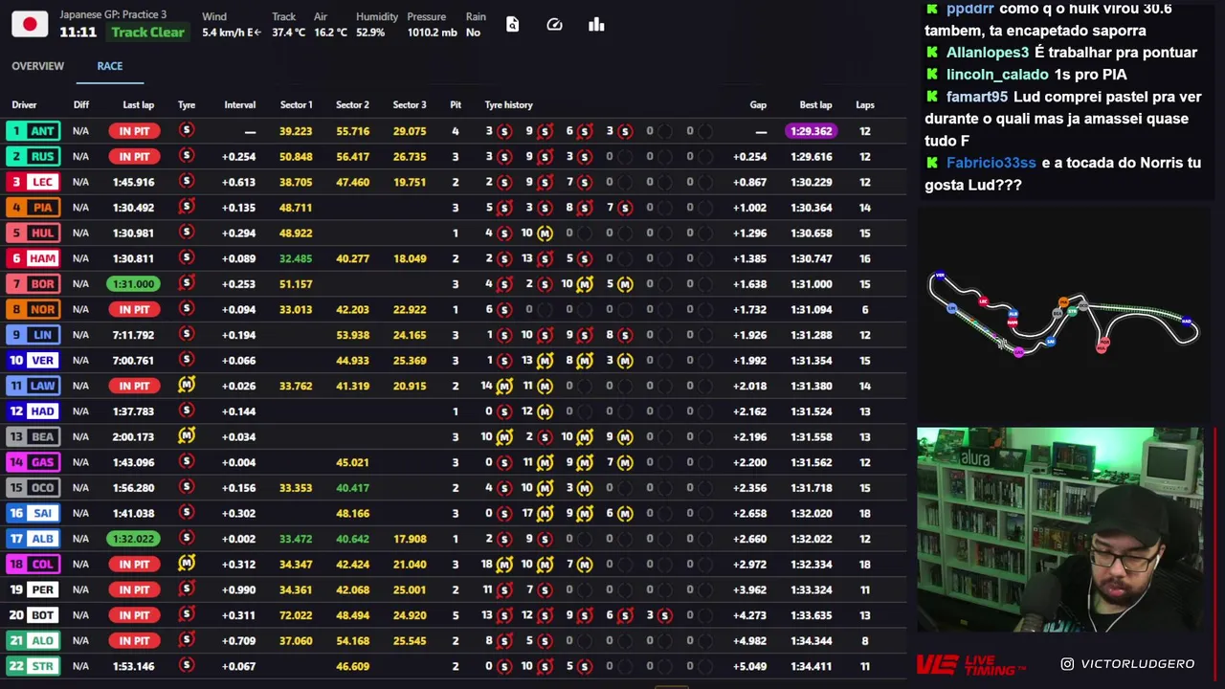Click chat username Fabricio33ss

991,163
